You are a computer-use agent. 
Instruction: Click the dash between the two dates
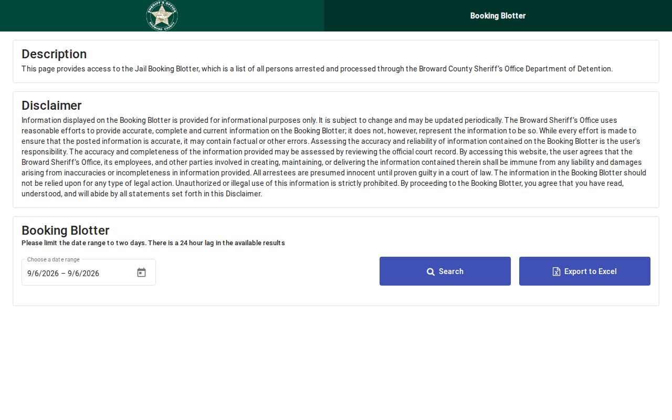point(63,273)
